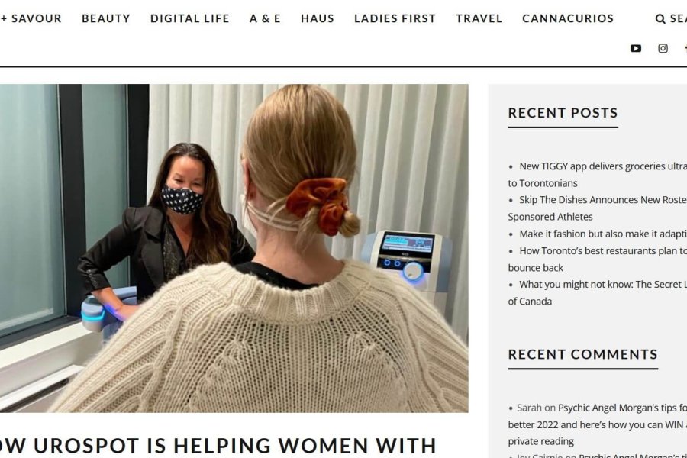Click the search magnifier icon
Screen dimensions: 687x458
click(x=660, y=19)
